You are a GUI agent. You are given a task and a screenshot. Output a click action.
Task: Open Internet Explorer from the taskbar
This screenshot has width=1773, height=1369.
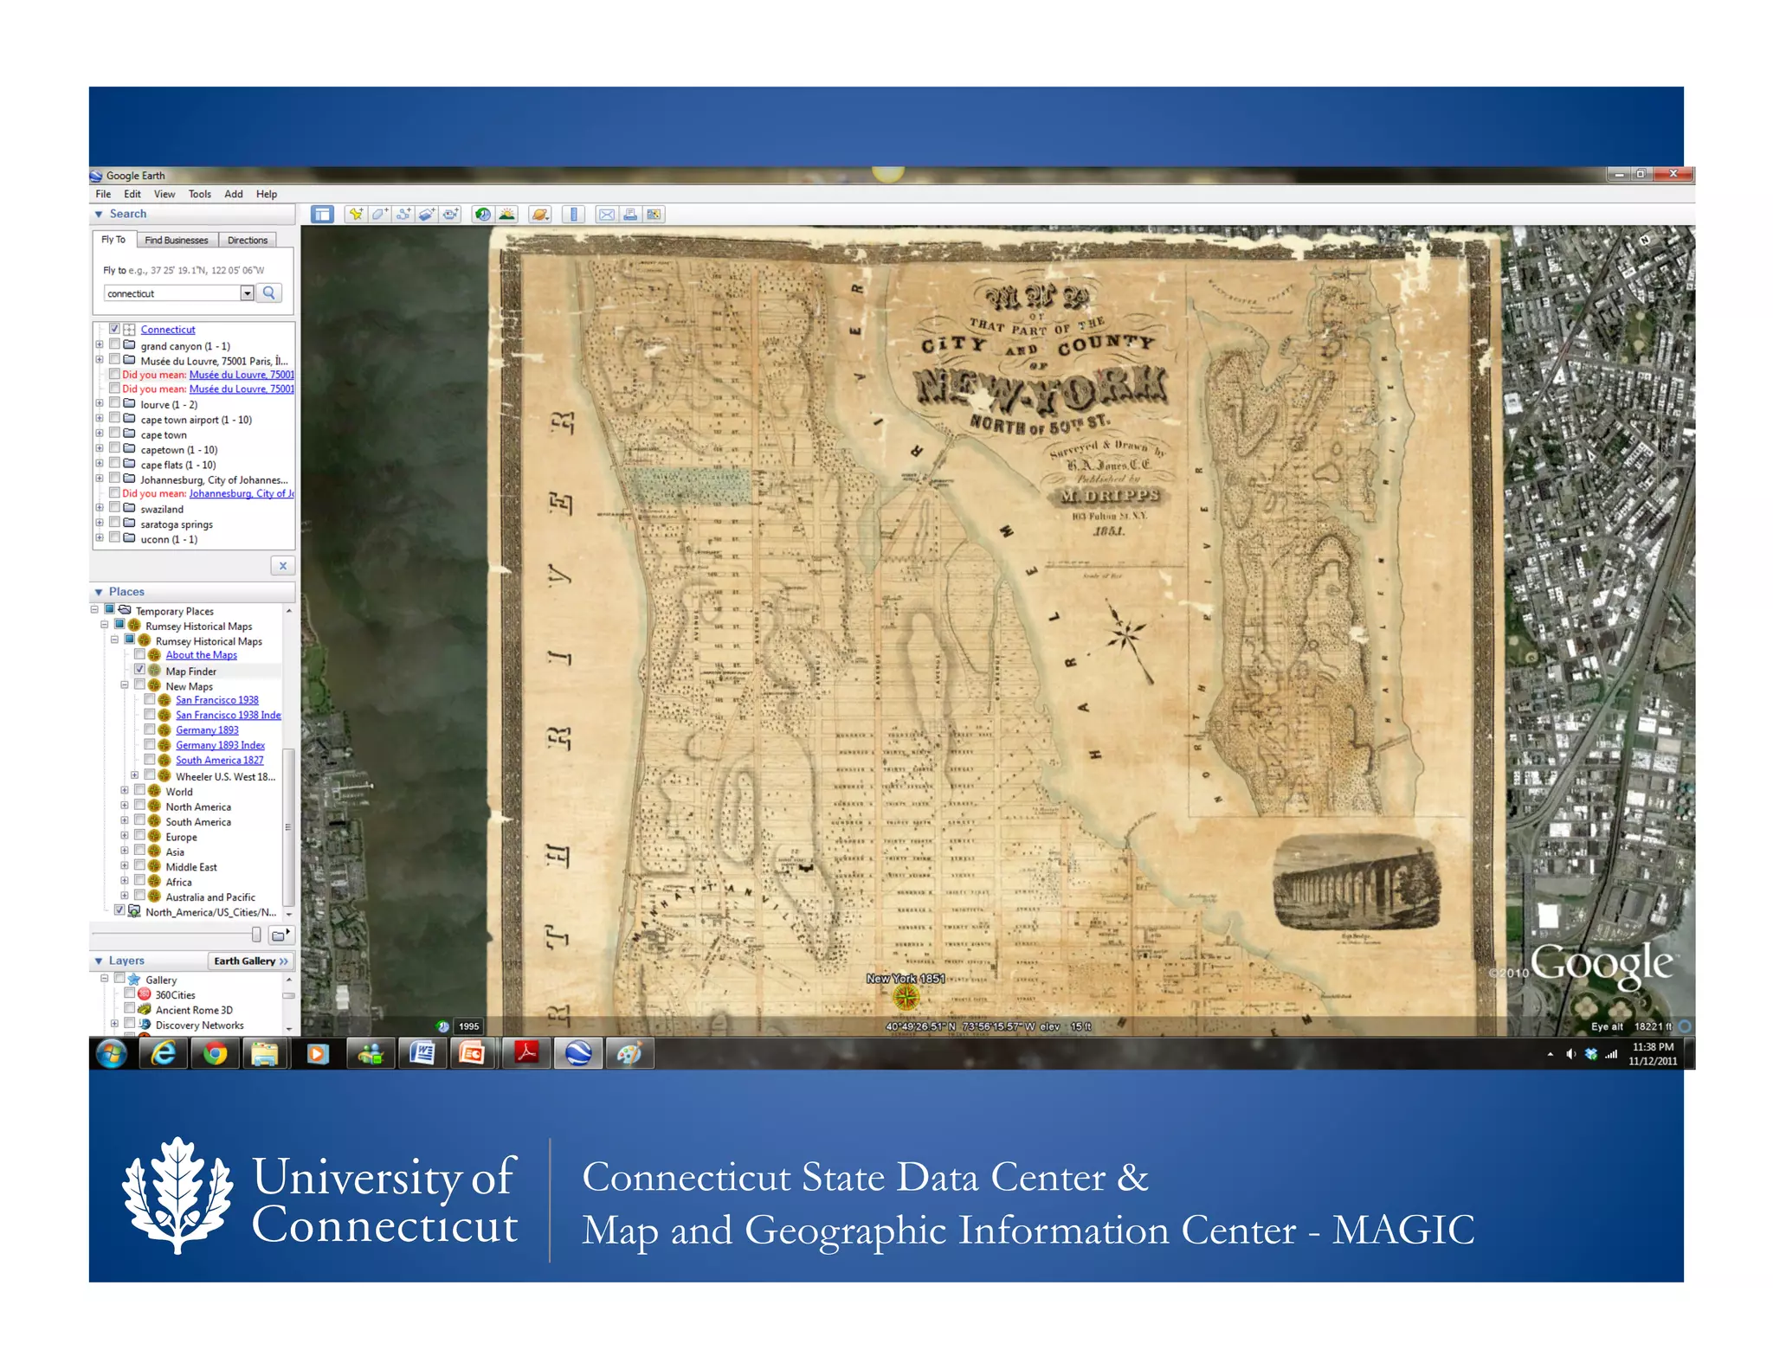(164, 1053)
